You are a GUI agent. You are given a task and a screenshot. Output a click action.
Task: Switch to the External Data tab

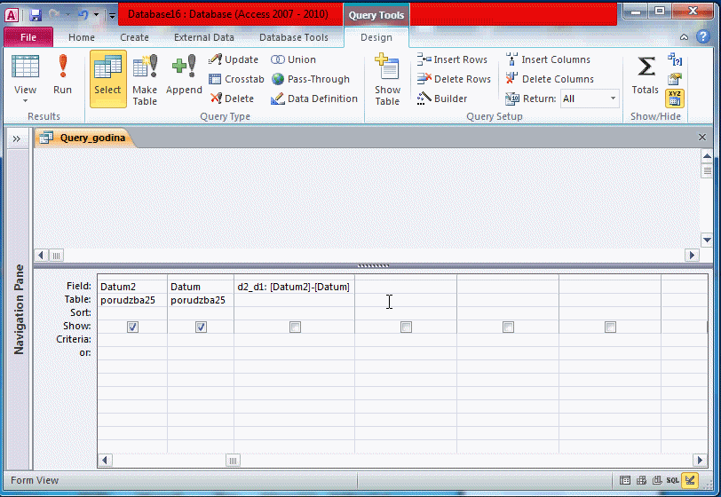click(204, 37)
